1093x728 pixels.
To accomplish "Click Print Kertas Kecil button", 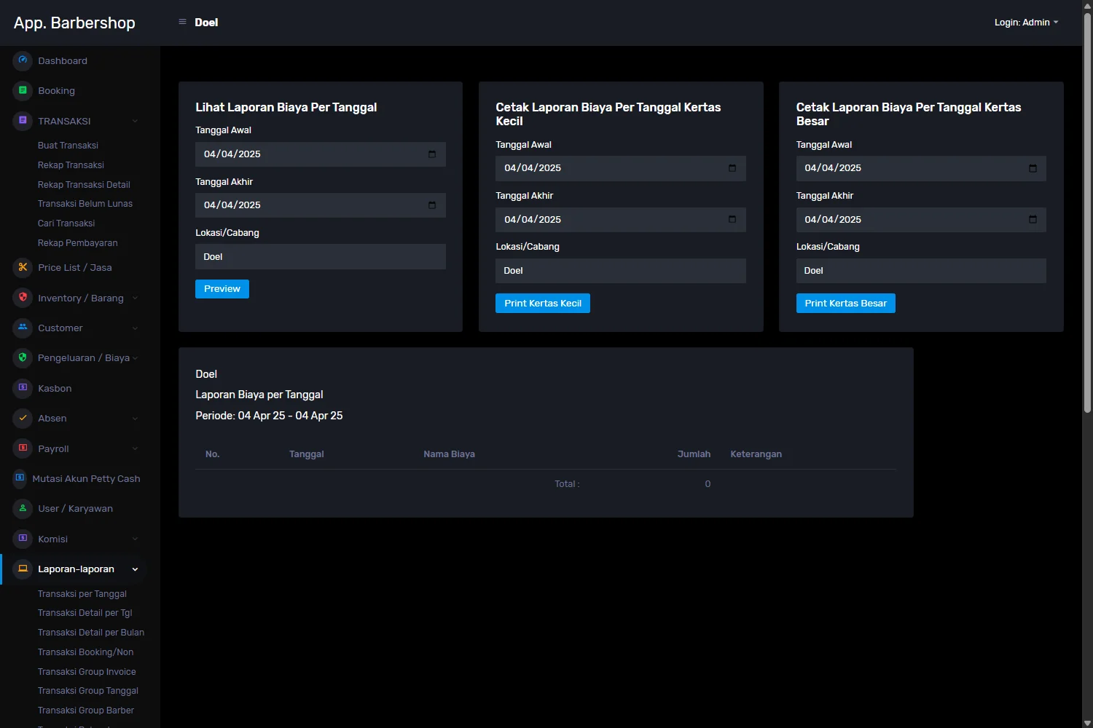I will tap(543, 304).
